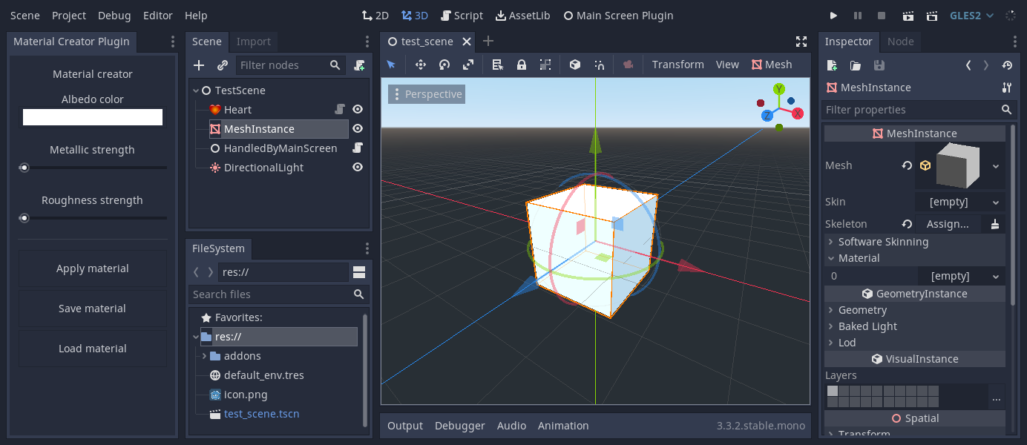Toggle snap mode in the 3D toolbar

[x=599, y=65]
